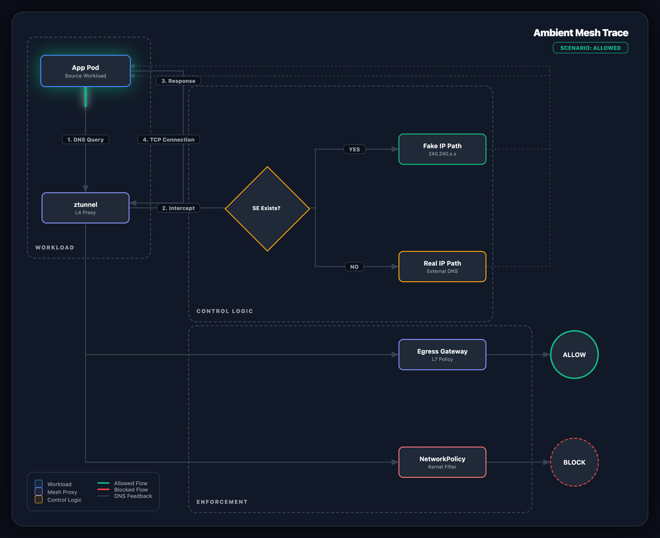
Task: Click the Control Logic legend swatch
Action: point(38,499)
